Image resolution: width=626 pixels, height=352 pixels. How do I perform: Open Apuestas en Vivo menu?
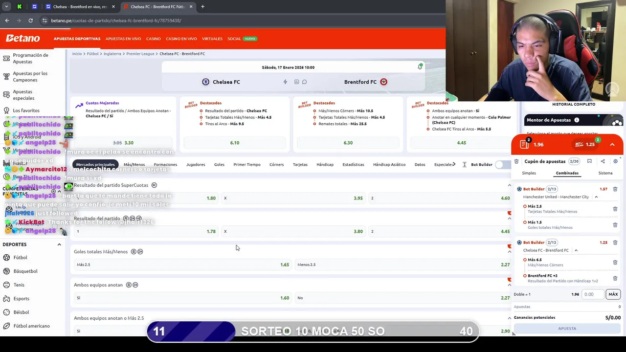(123, 39)
